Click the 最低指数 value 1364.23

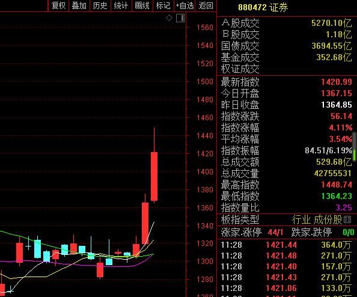pos(337,196)
